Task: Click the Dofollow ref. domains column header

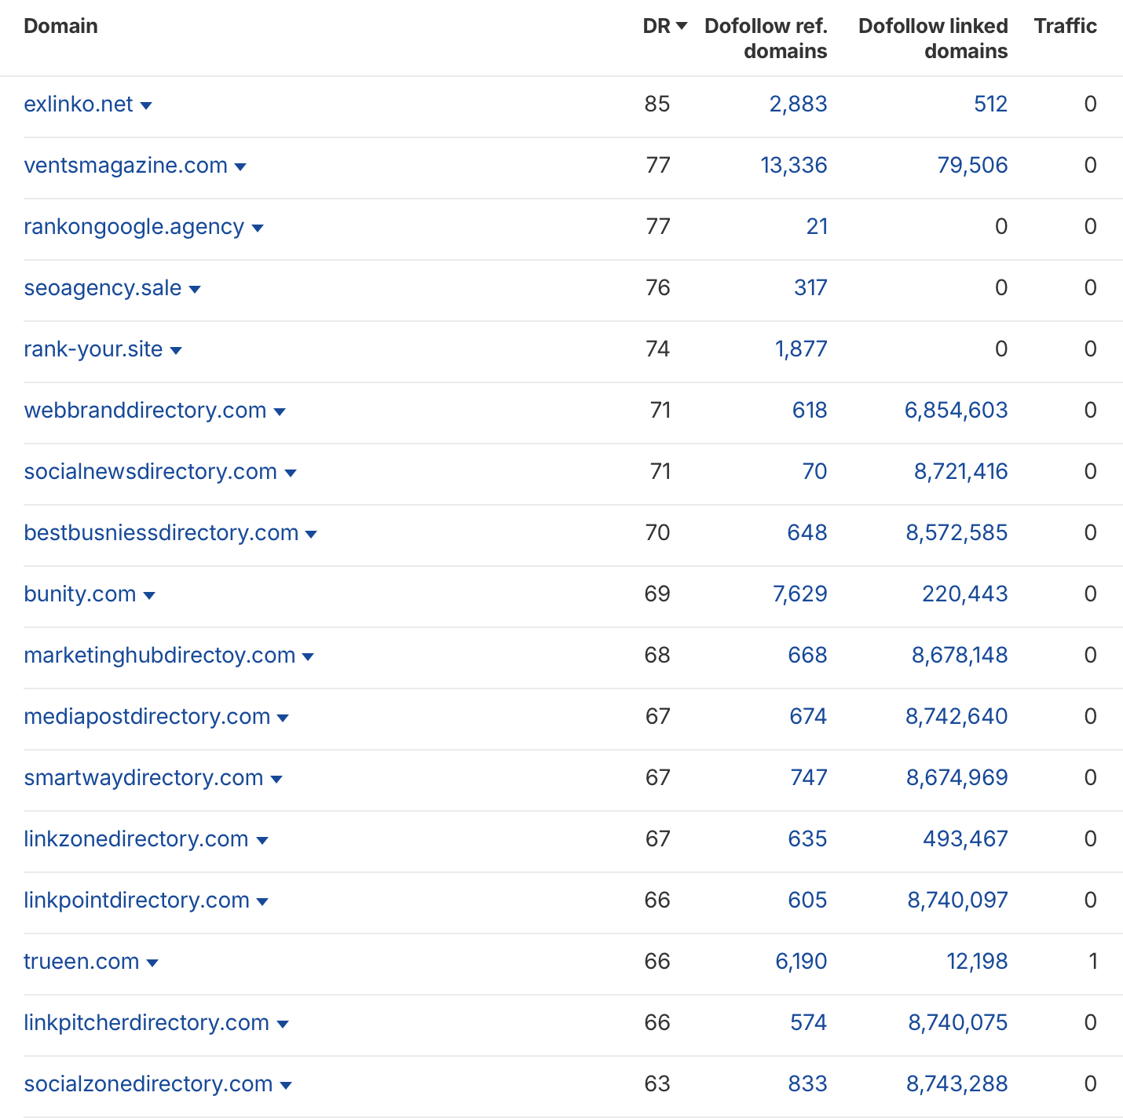Action: coord(766,38)
